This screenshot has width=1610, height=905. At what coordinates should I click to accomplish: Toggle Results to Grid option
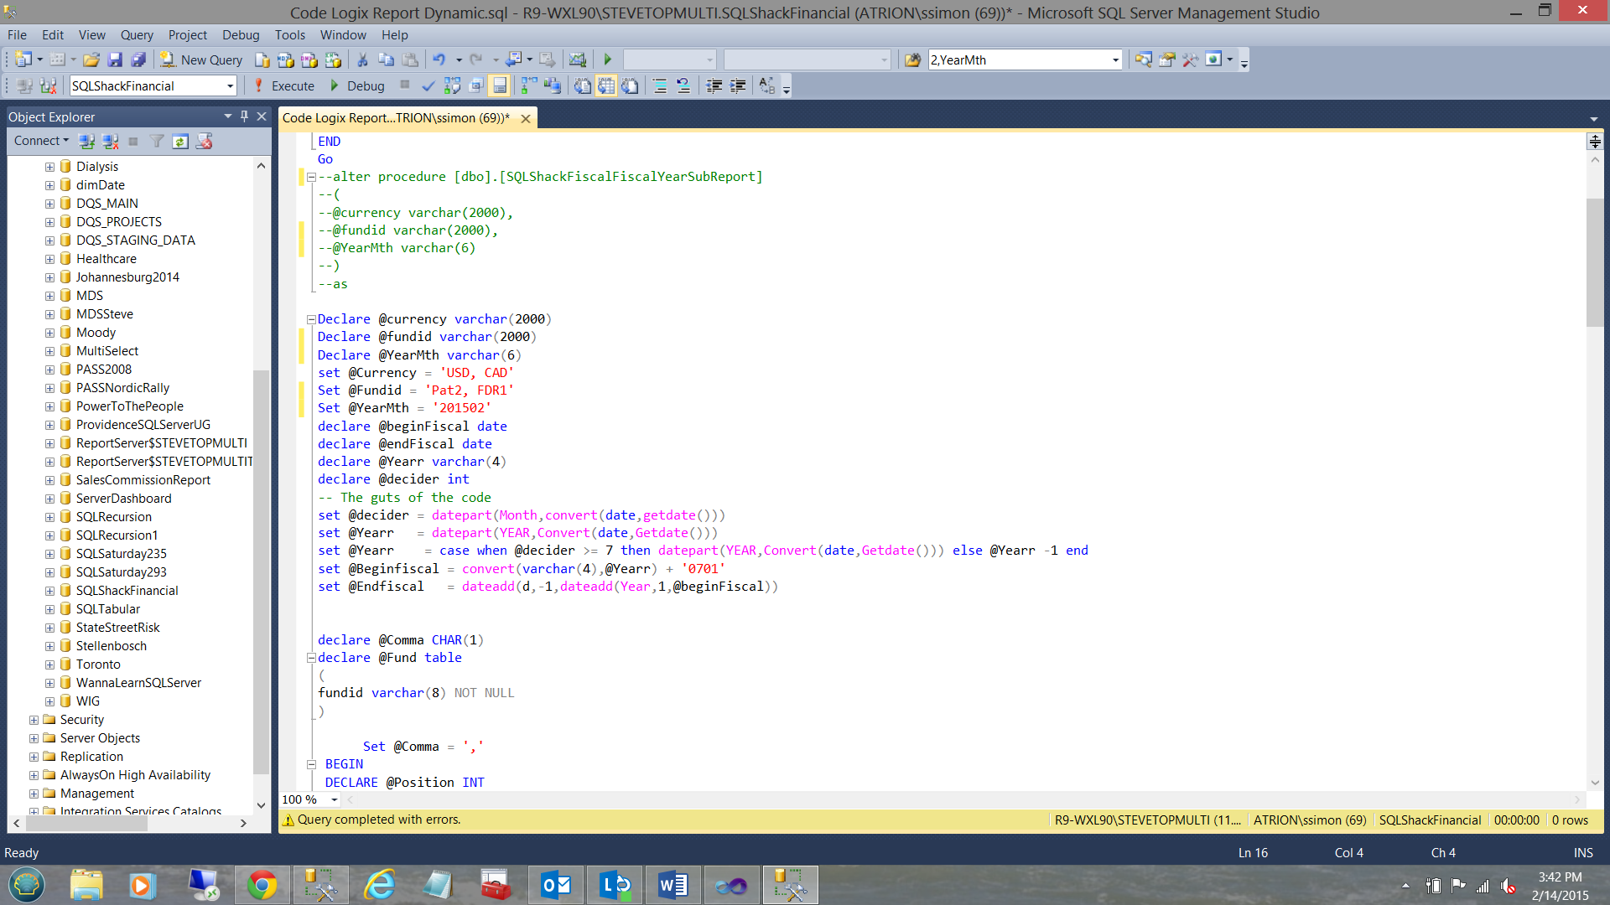606,85
